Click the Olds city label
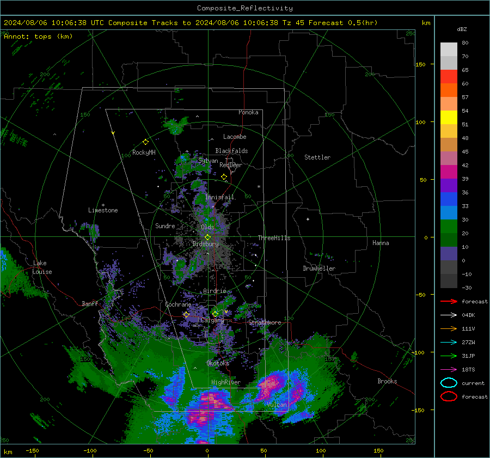This screenshot has width=490, height=458. coord(207,227)
